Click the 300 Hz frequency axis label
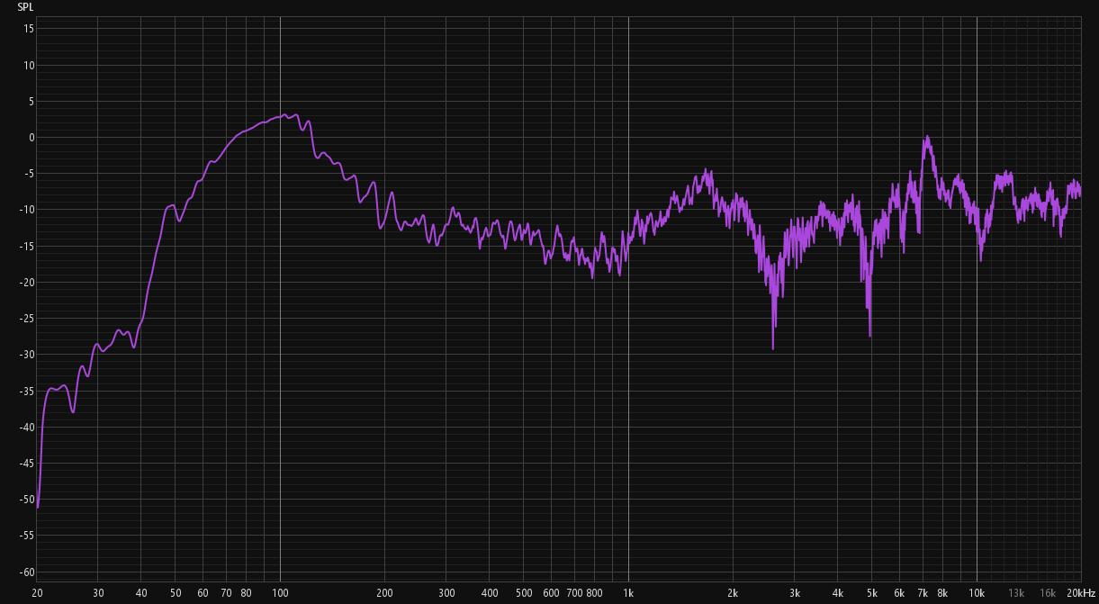 click(446, 593)
